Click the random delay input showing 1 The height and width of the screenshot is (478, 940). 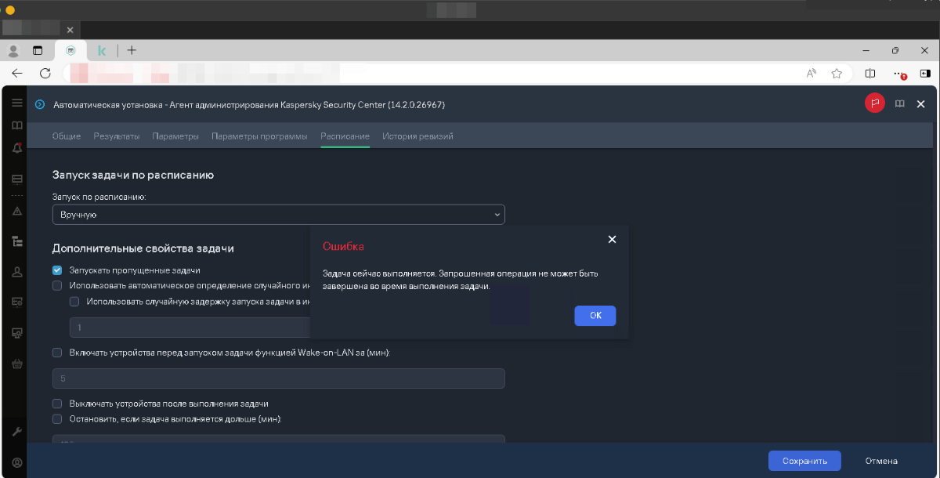[190, 328]
